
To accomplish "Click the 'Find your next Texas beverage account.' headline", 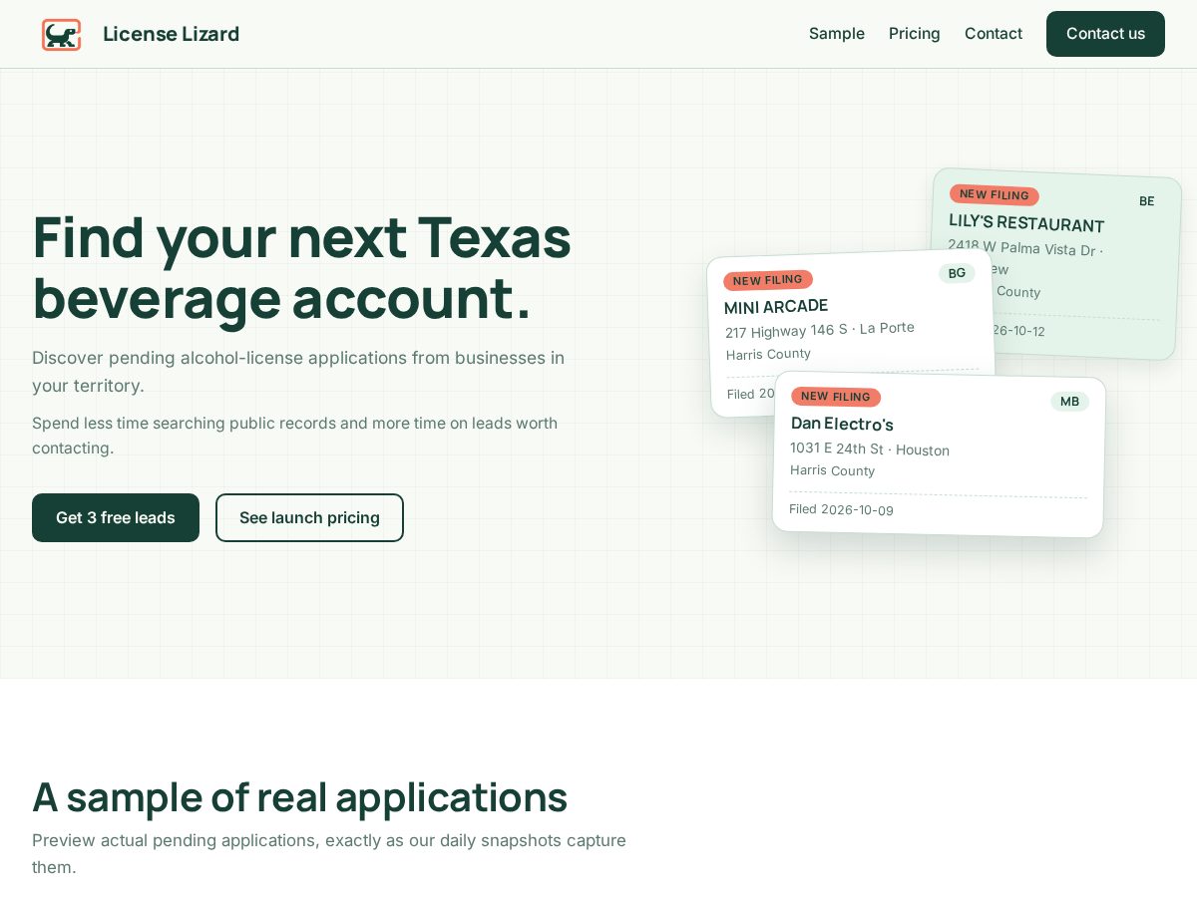I will point(301,267).
